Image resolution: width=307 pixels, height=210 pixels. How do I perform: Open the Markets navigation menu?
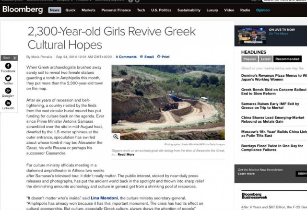(x=88, y=10)
